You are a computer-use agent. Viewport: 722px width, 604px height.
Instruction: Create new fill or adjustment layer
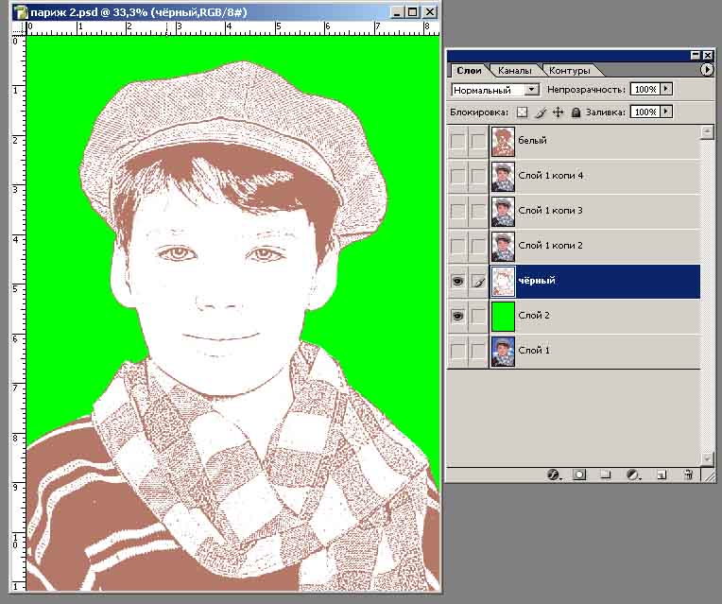click(x=633, y=475)
